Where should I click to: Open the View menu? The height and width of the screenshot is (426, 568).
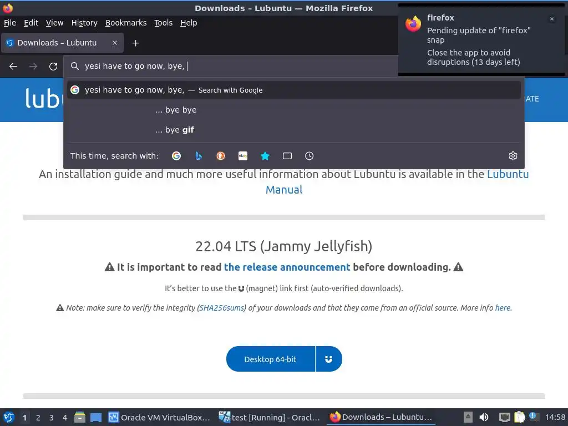[55, 23]
